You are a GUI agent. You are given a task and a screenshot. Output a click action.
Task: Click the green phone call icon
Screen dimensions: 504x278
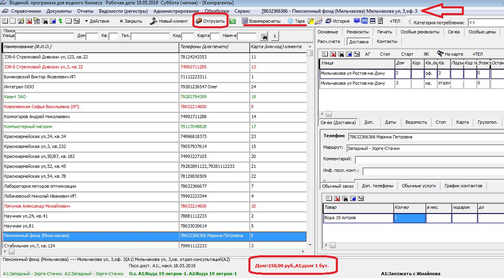(x=232, y=21)
